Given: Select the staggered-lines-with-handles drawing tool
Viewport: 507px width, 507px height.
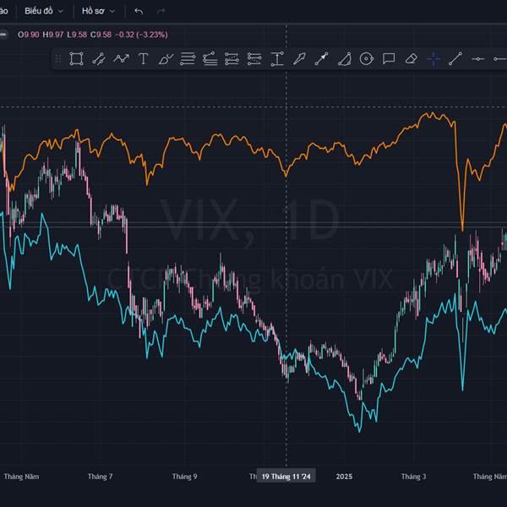Looking at the screenshot, I should (x=254, y=59).
